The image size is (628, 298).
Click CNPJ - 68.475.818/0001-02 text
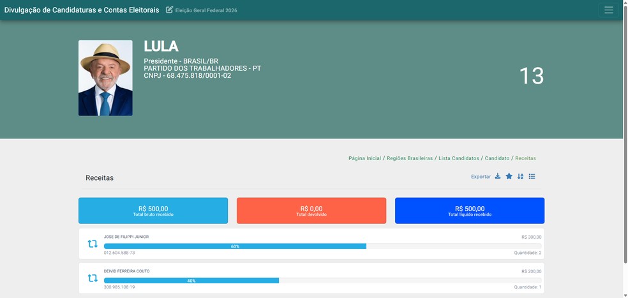pos(188,76)
